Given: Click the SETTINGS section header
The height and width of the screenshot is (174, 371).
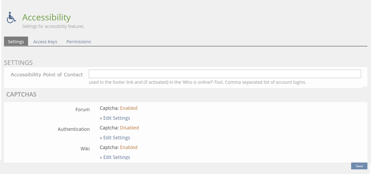Looking at the screenshot, I should point(18,63).
